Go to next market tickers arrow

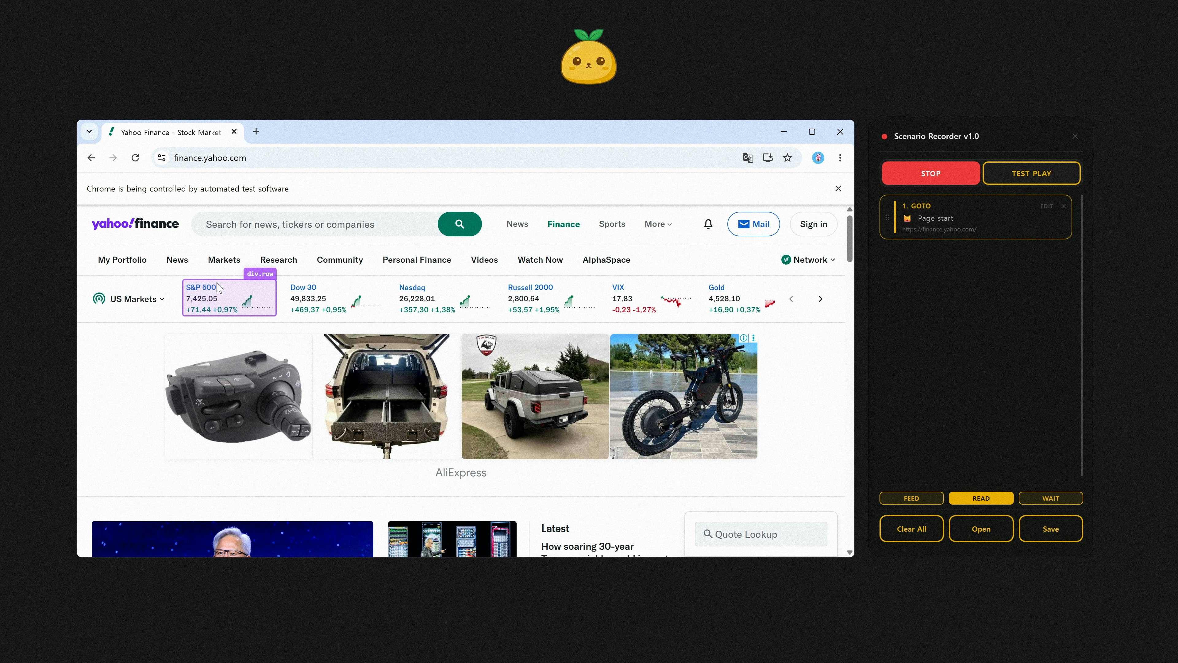pos(820,299)
